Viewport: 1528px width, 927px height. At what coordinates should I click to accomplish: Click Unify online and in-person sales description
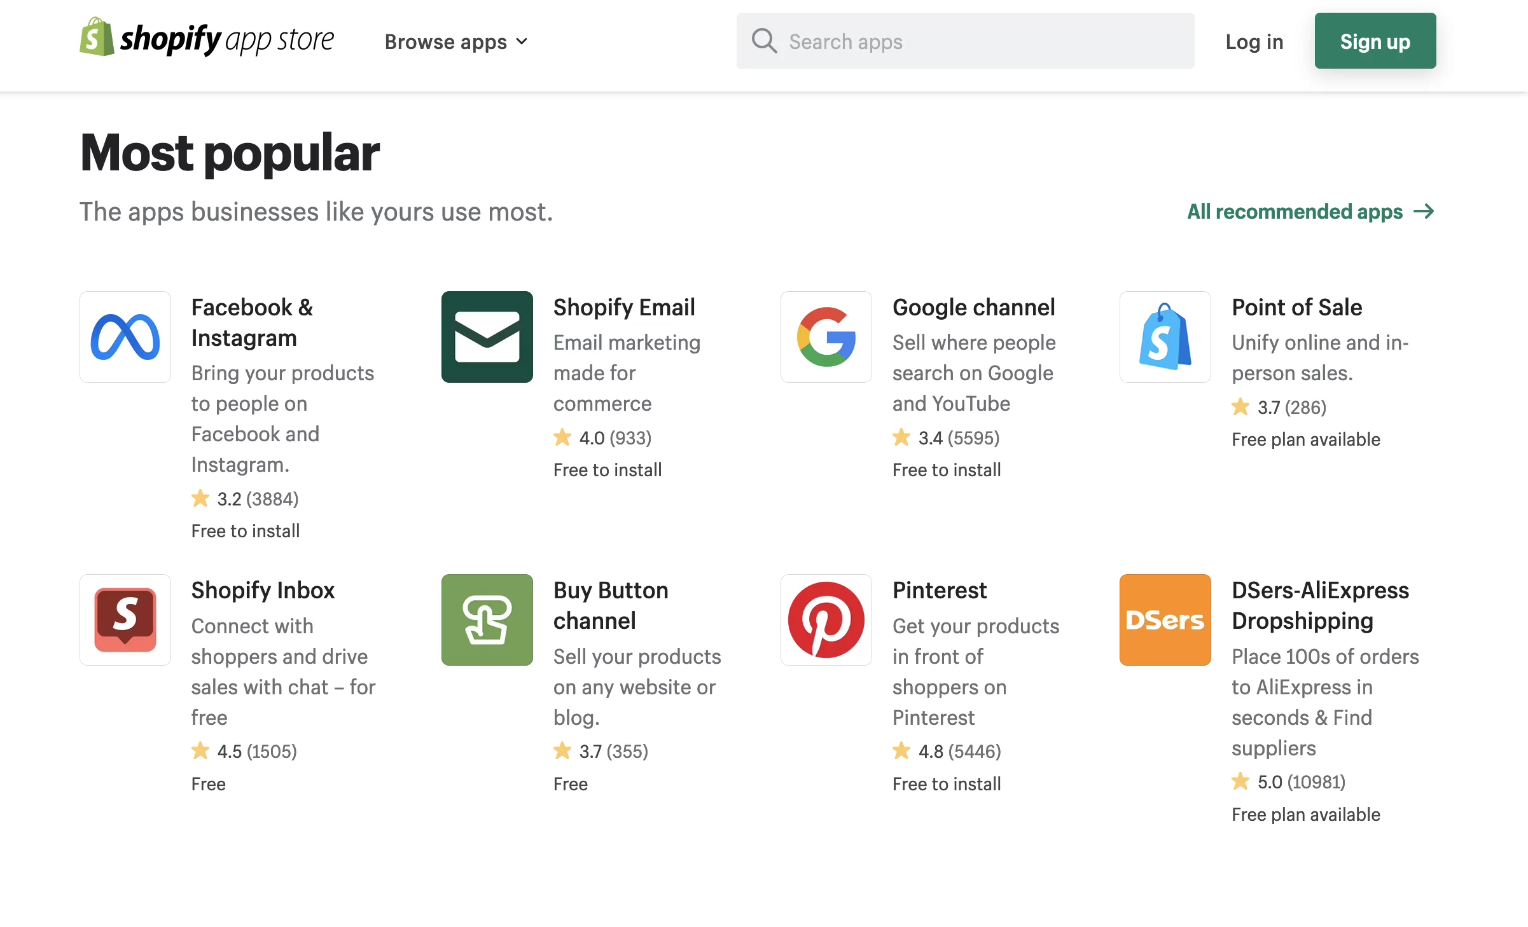click(x=1320, y=357)
